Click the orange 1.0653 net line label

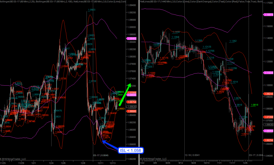(x=121, y=109)
